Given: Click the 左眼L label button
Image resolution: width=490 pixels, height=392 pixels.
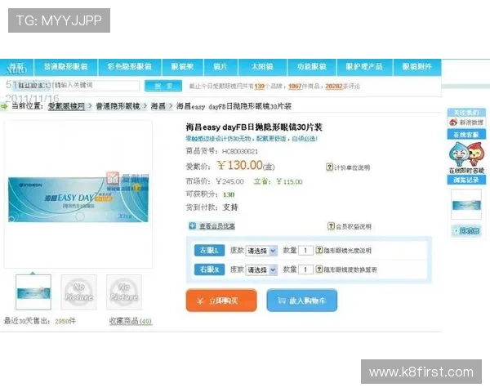Looking at the screenshot, I should [x=209, y=251].
